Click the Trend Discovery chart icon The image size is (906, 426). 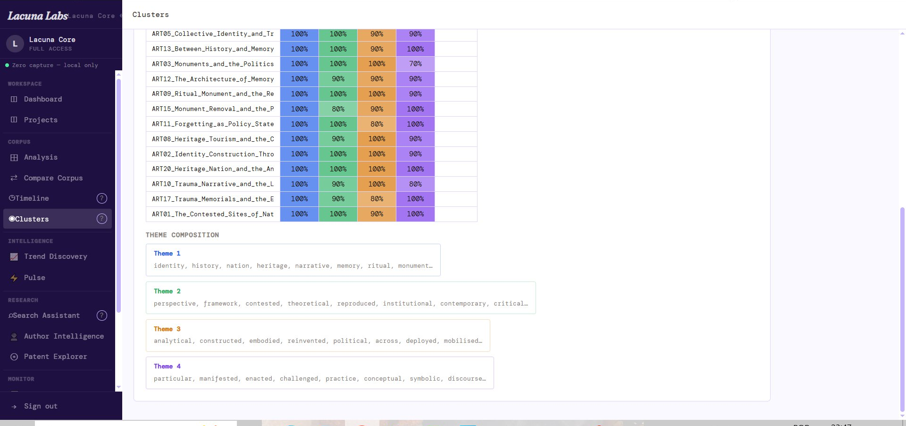(x=14, y=256)
